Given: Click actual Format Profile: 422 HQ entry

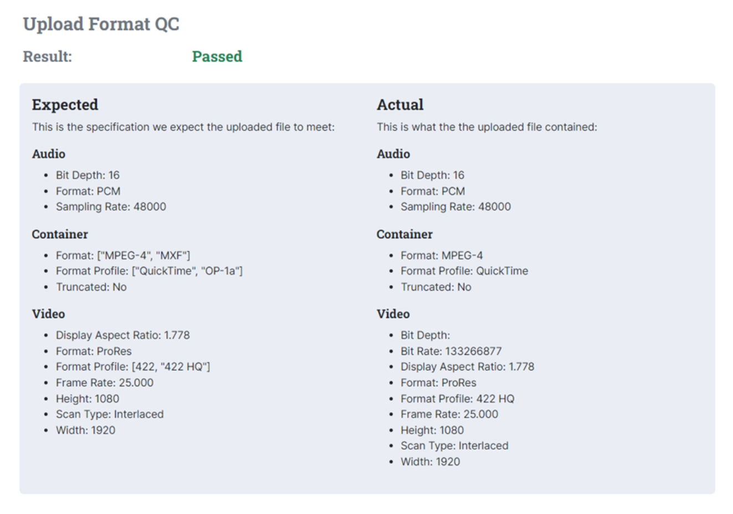Looking at the screenshot, I should point(457,399).
